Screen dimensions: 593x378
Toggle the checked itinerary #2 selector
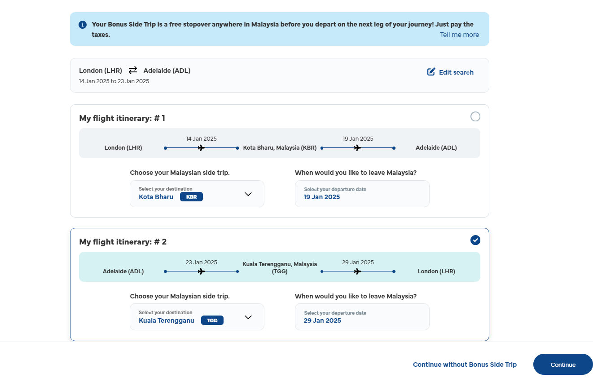click(x=475, y=240)
